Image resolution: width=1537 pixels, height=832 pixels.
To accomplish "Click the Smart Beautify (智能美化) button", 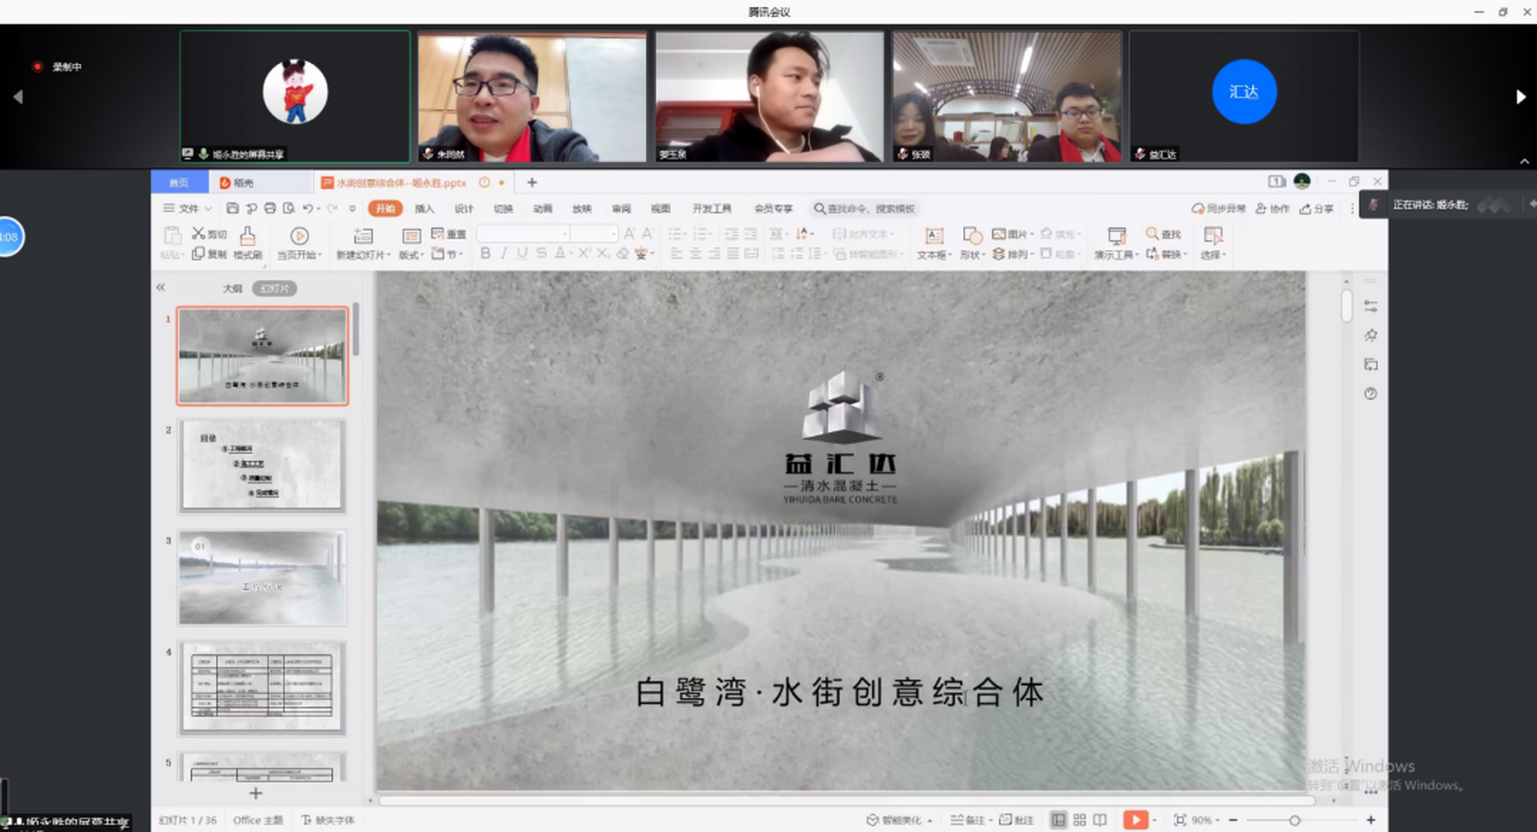I will [x=899, y=820].
